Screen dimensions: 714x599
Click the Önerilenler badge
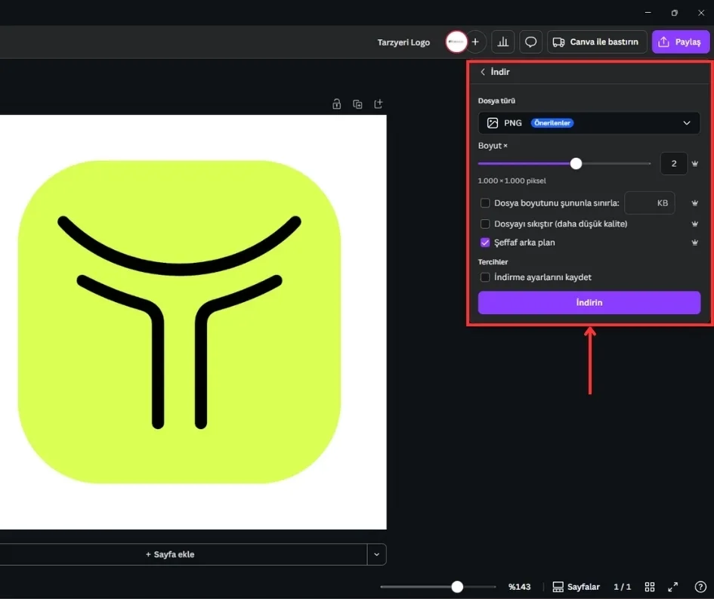coord(552,123)
